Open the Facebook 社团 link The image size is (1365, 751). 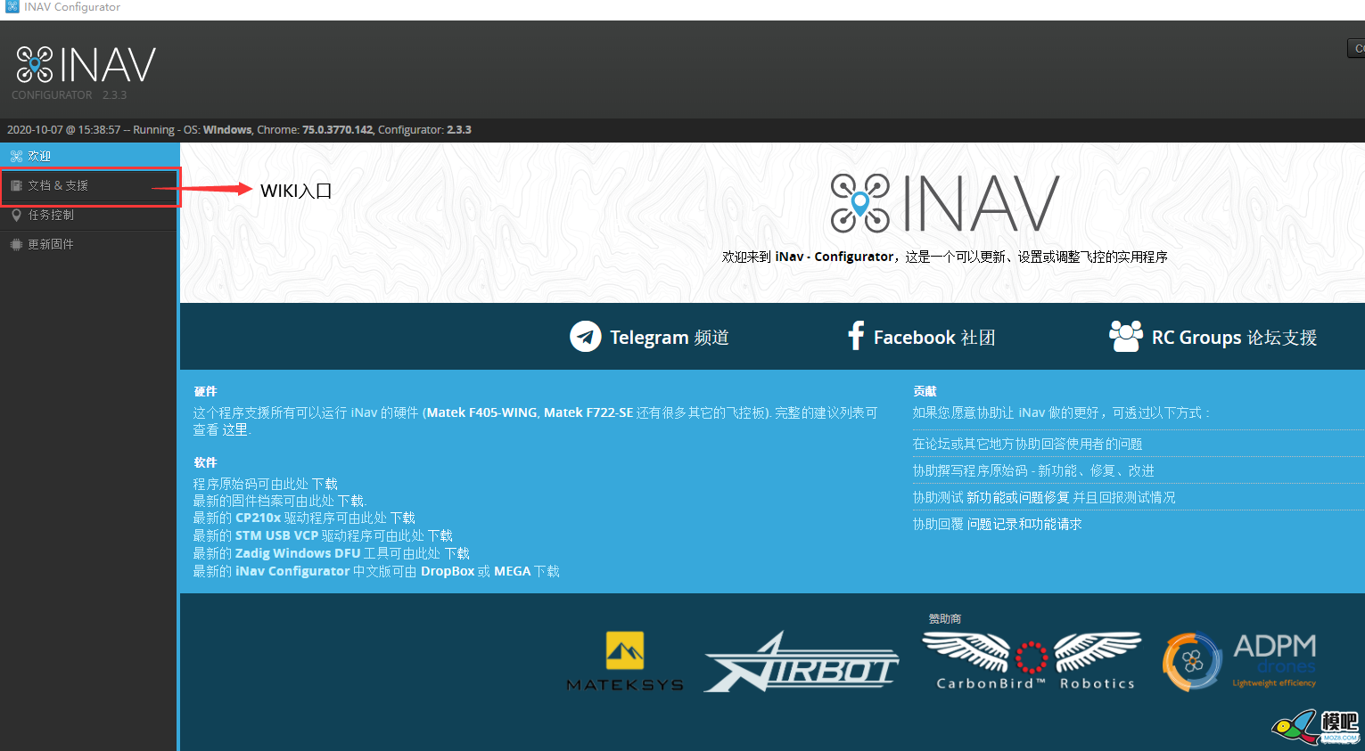[934, 338]
